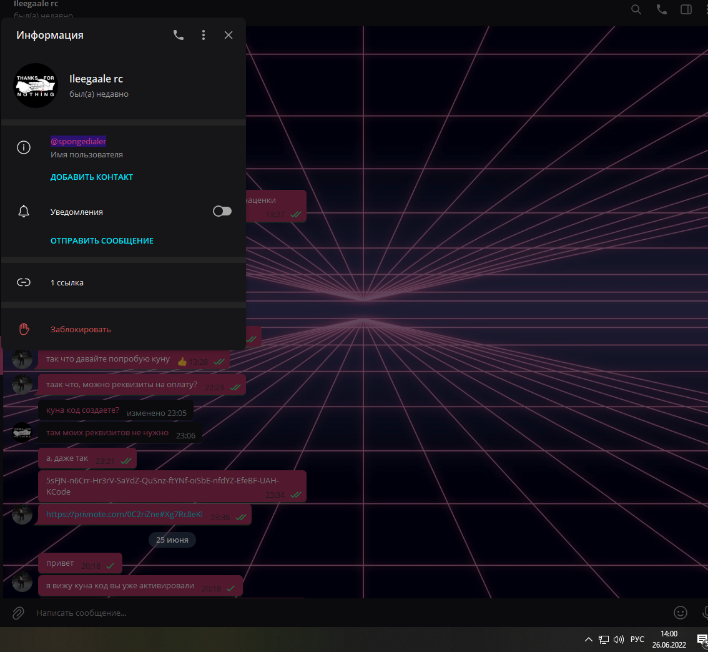Click the @spongedialer username
Viewport: 708px width, 652px height.
coord(78,141)
